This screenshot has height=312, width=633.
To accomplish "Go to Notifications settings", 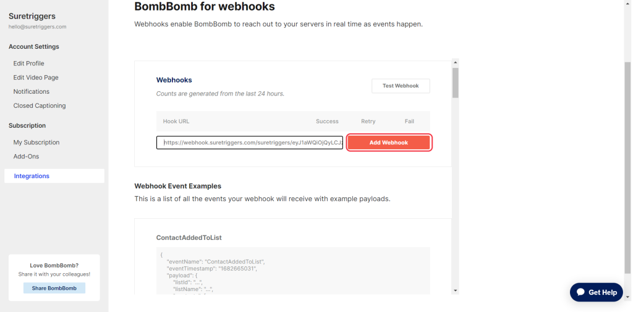I will (32, 91).
